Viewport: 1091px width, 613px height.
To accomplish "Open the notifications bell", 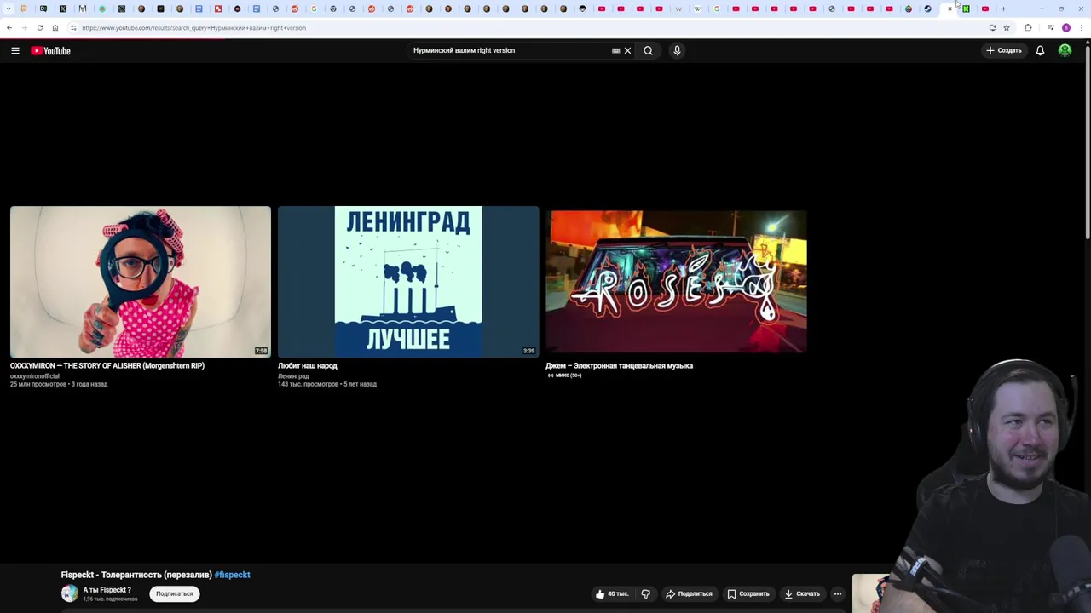I will pyautogui.click(x=1040, y=50).
